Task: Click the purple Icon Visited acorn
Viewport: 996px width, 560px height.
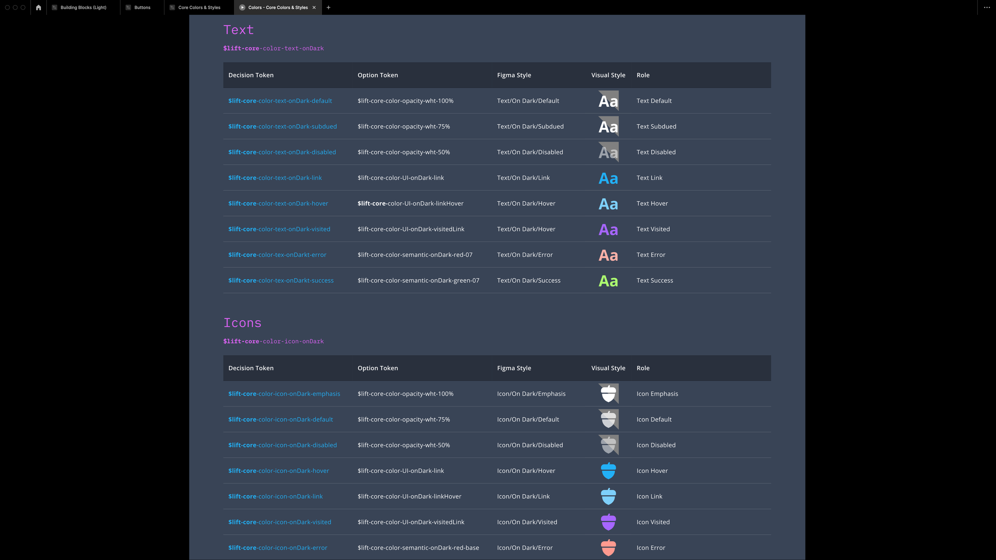Action: [608, 522]
